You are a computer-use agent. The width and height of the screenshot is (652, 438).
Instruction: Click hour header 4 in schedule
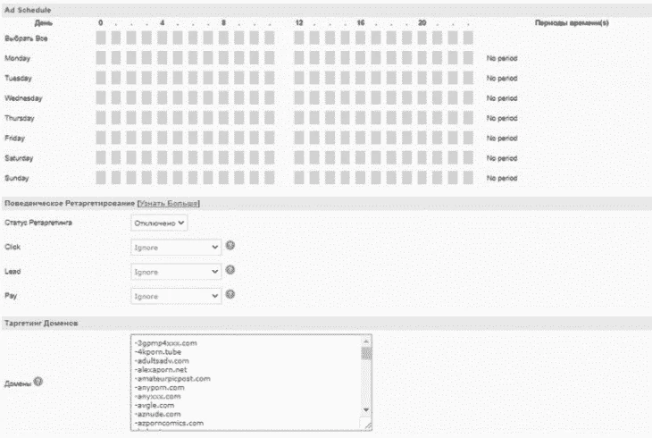[x=163, y=23]
